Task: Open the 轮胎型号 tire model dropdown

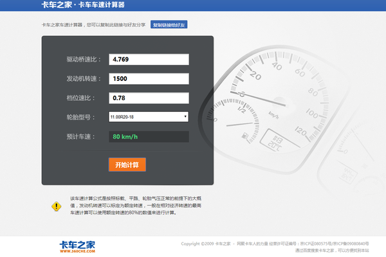Action: [x=148, y=117]
